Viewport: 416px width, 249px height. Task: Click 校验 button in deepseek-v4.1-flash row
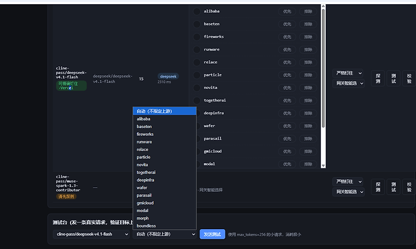pos(409,79)
